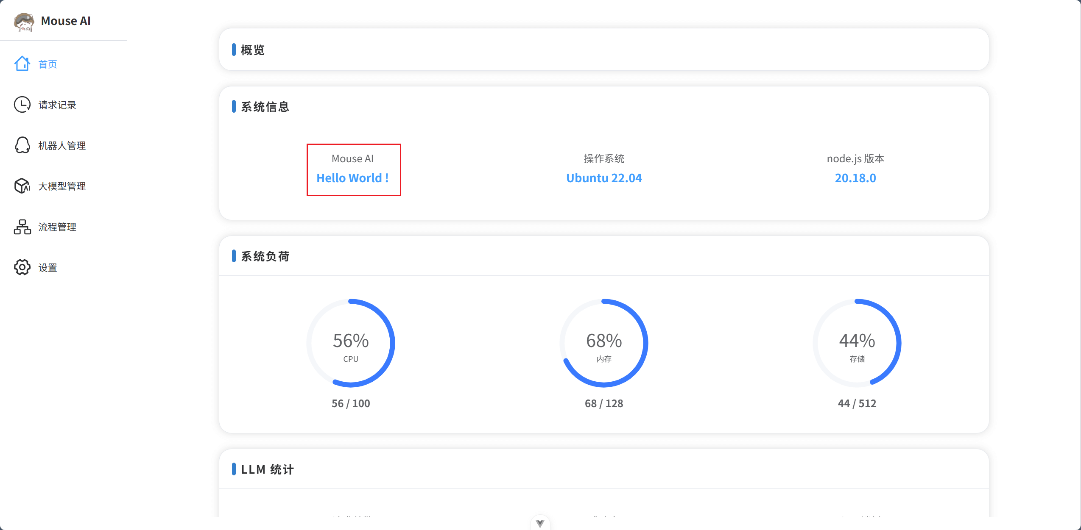Image resolution: width=1081 pixels, height=530 pixels.
Task: Click the flow management hierarchy icon
Action: pos(22,227)
